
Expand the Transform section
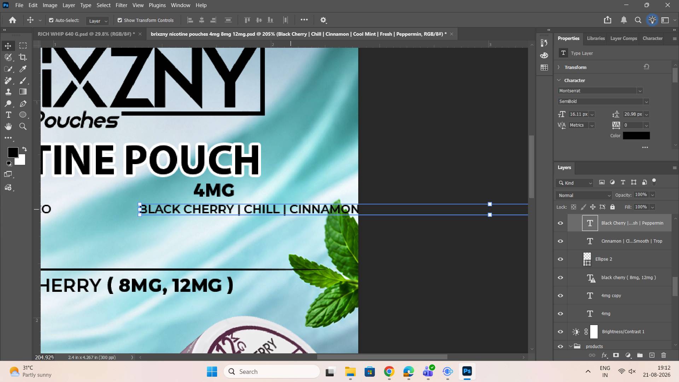click(559, 67)
